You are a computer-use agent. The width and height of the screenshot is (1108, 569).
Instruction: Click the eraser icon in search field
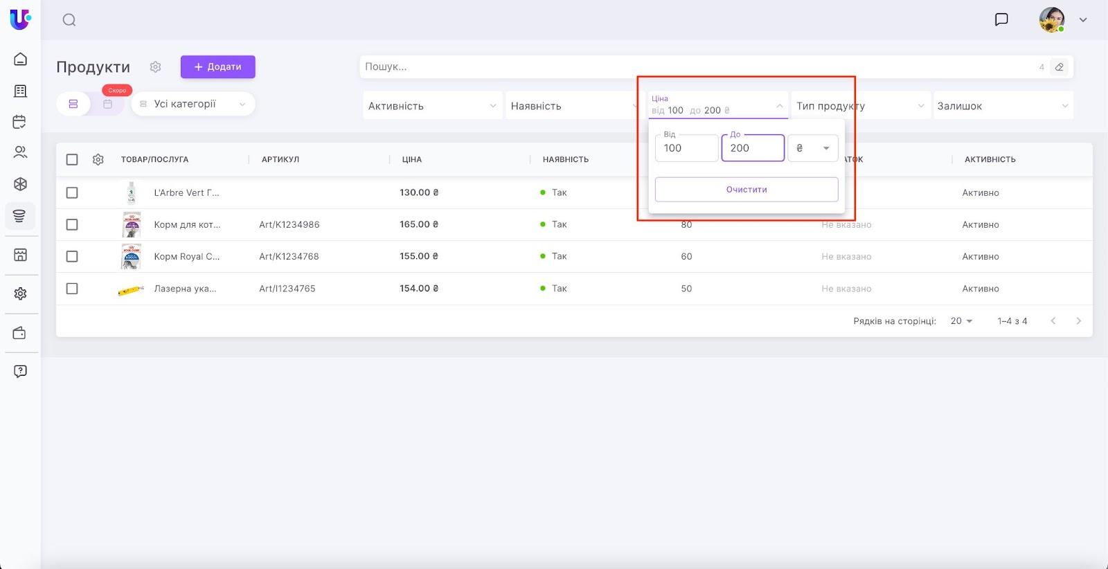(1059, 67)
